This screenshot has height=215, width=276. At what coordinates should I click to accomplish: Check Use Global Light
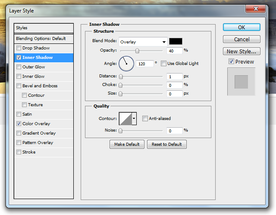click(163, 64)
